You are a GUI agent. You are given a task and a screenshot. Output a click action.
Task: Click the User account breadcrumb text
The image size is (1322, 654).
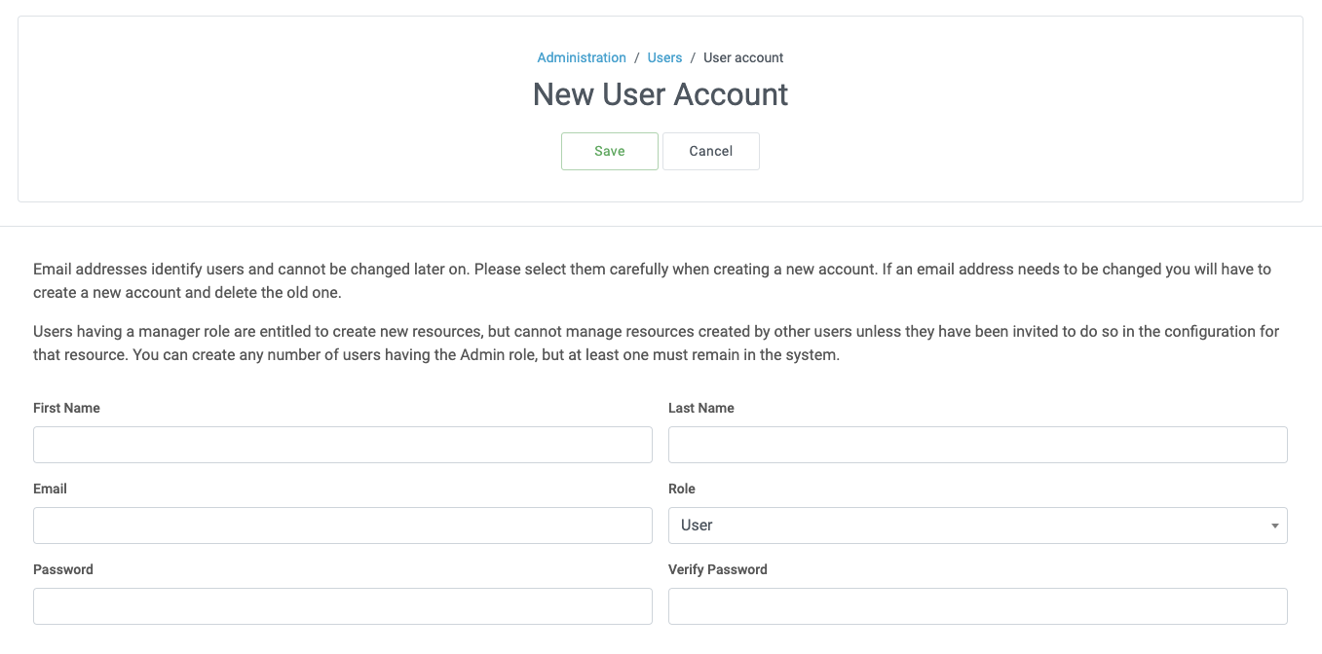pos(743,57)
